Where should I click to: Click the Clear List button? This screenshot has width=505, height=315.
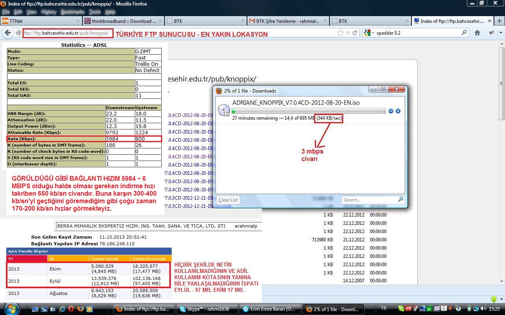(x=228, y=200)
